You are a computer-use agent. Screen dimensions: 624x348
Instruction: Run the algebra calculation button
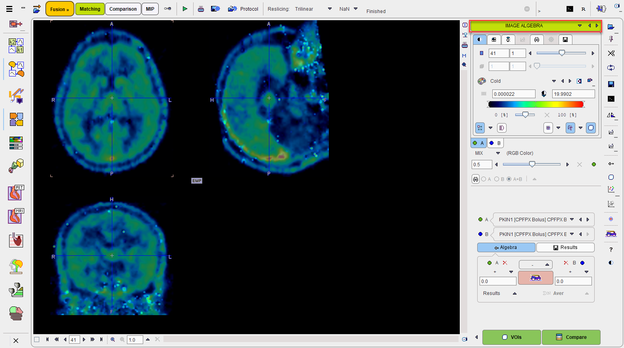pyautogui.click(x=536, y=278)
